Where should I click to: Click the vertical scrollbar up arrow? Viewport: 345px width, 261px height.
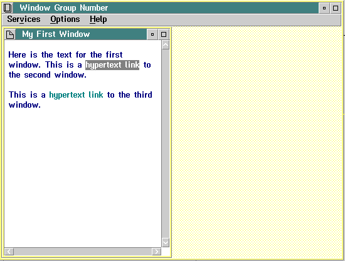[x=166, y=45]
